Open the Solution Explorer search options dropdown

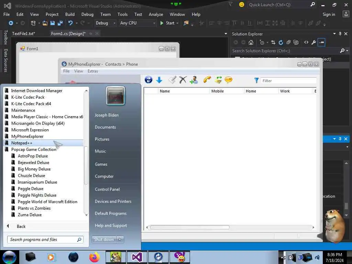pos(347,51)
